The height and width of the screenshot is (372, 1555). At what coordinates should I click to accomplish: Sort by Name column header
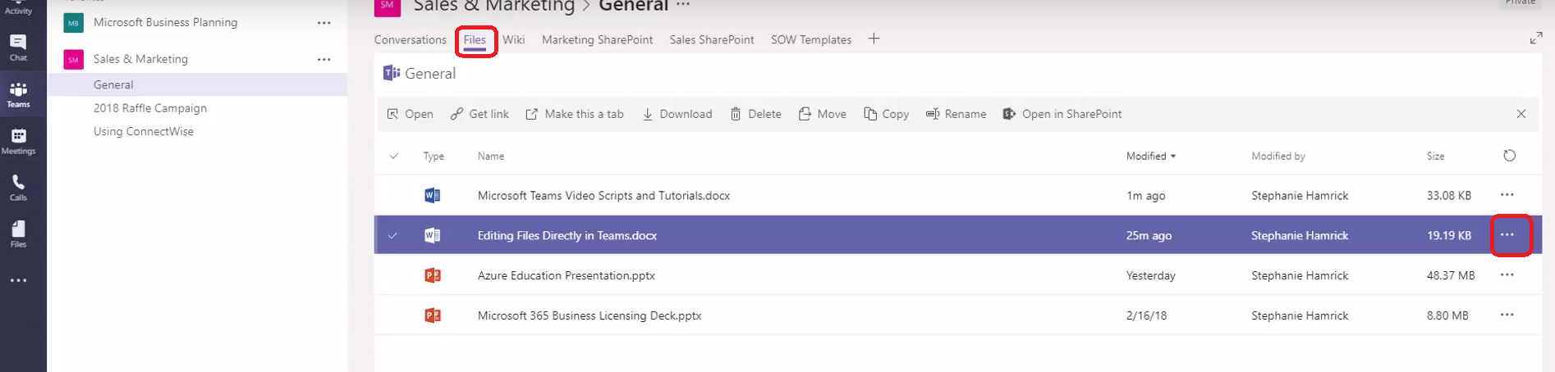coord(491,156)
